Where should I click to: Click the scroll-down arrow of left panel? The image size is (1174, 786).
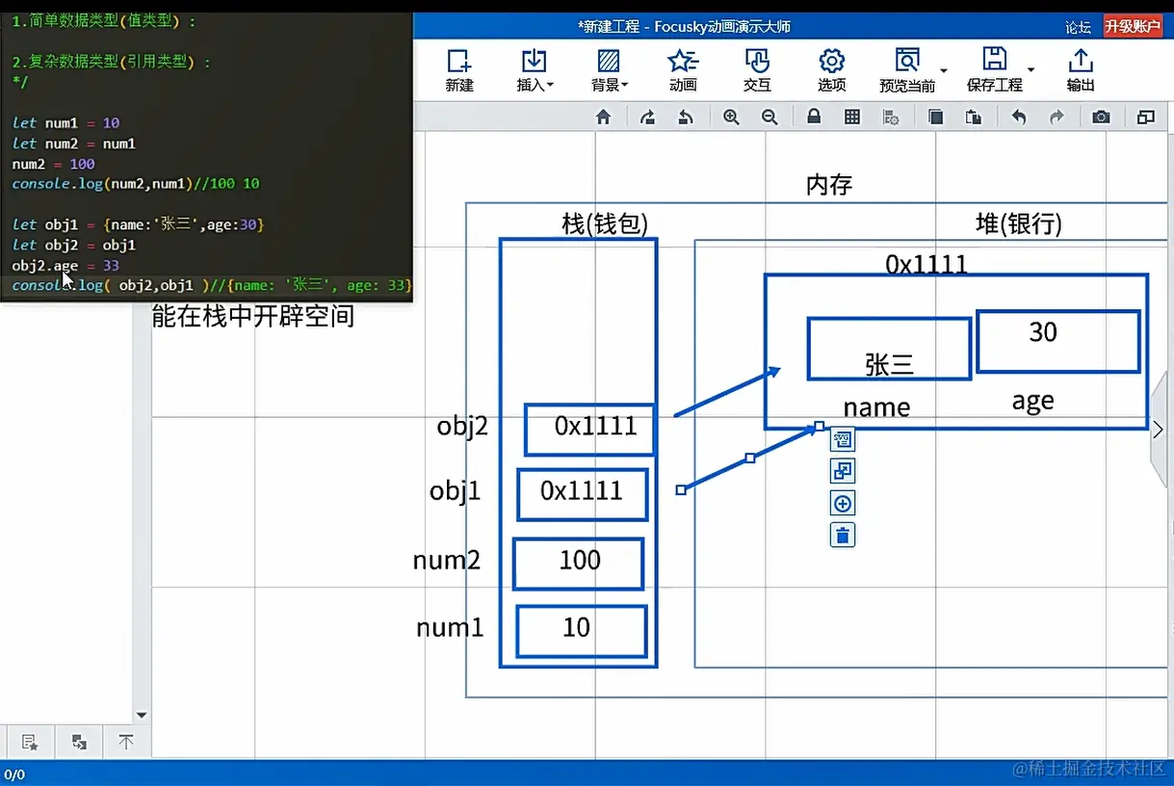tap(142, 716)
